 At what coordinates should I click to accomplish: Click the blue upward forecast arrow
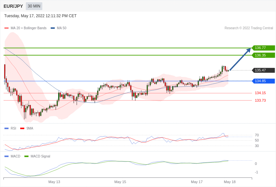click(x=240, y=59)
